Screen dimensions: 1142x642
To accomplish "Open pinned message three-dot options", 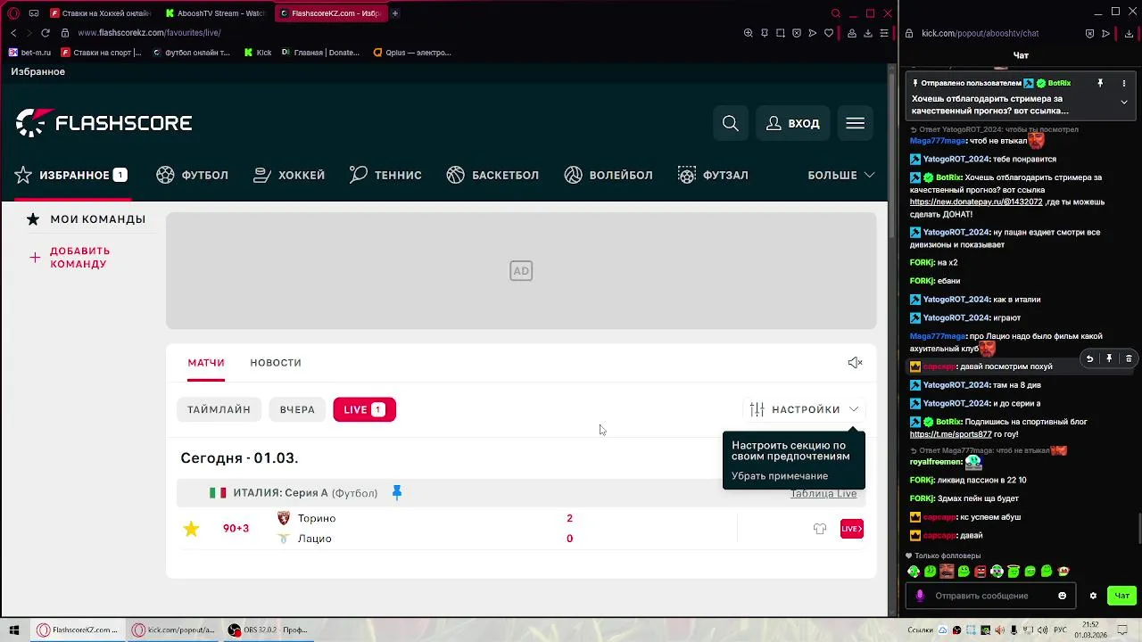I will pyautogui.click(x=1123, y=84).
